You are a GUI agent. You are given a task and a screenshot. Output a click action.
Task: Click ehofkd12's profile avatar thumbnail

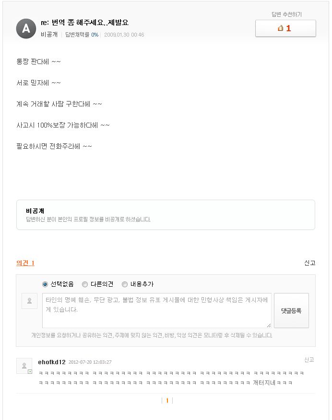point(24,365)
